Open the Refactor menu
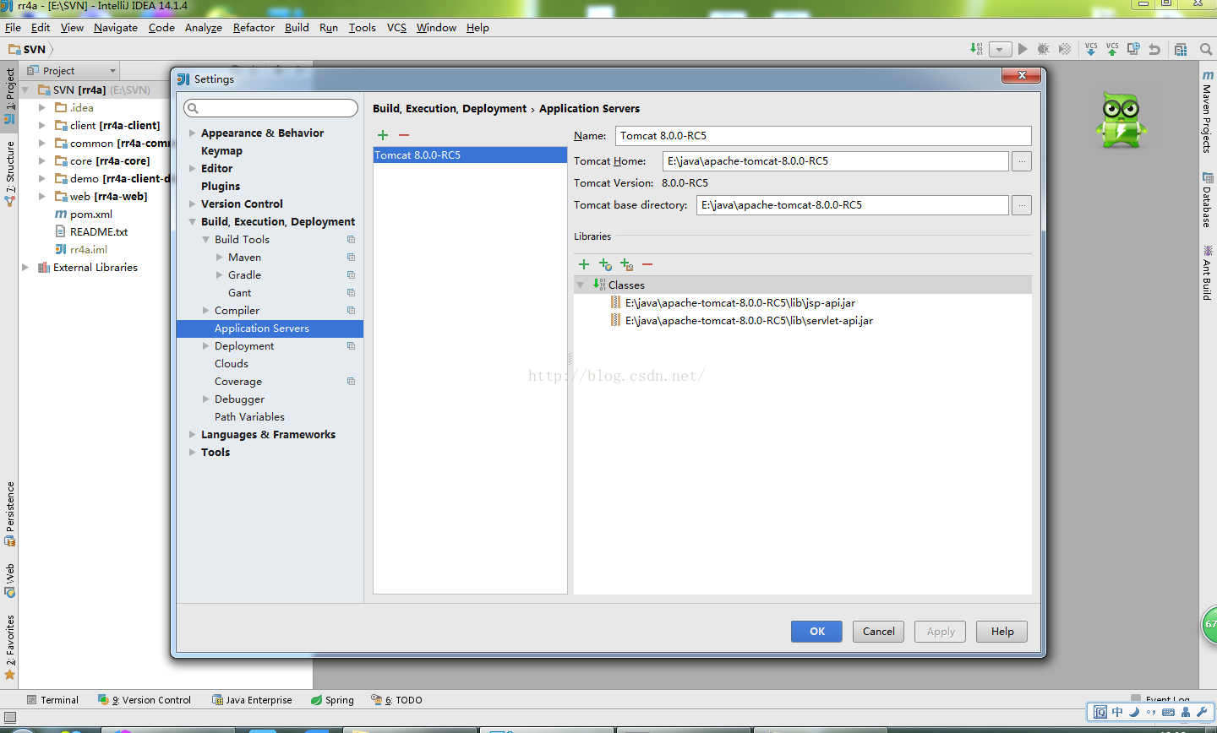The height and width of the screenshot is (733, 1217). 254,28
